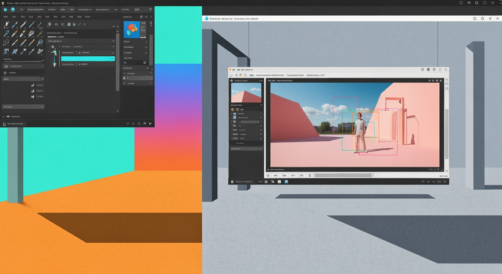Click the circle icon at the editor toolbar's left end

click(x=231, y=75)
